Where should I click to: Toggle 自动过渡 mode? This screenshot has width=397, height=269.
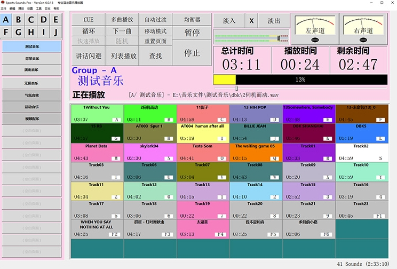click(x=155, y=20)
